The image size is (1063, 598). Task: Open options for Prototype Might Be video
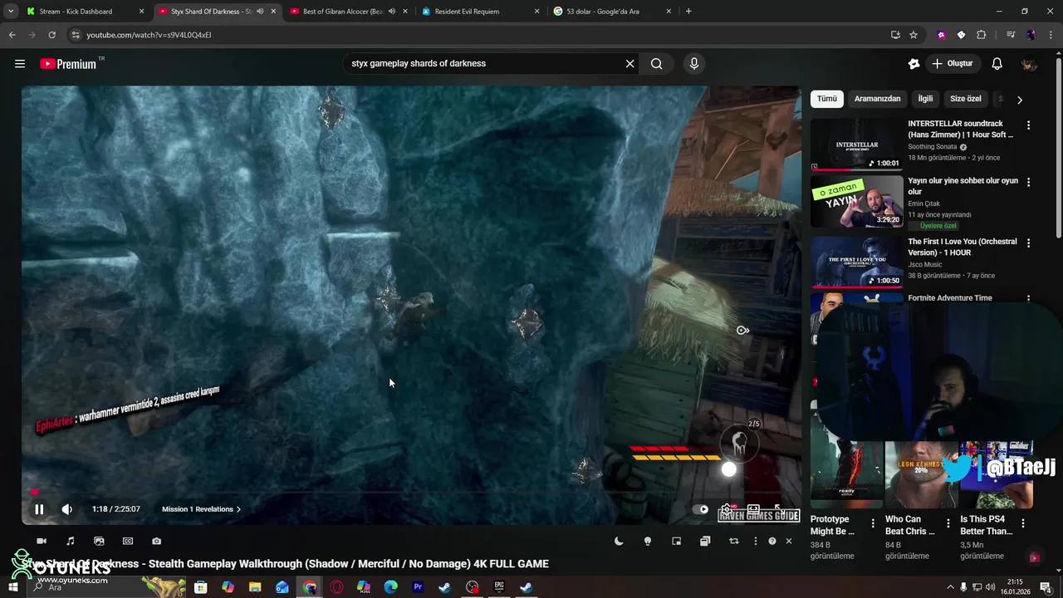pos(873,523)
